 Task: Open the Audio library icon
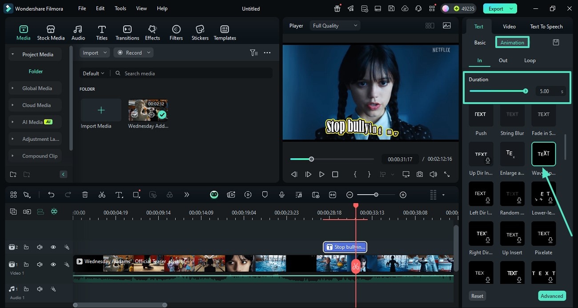click(78, 32)
